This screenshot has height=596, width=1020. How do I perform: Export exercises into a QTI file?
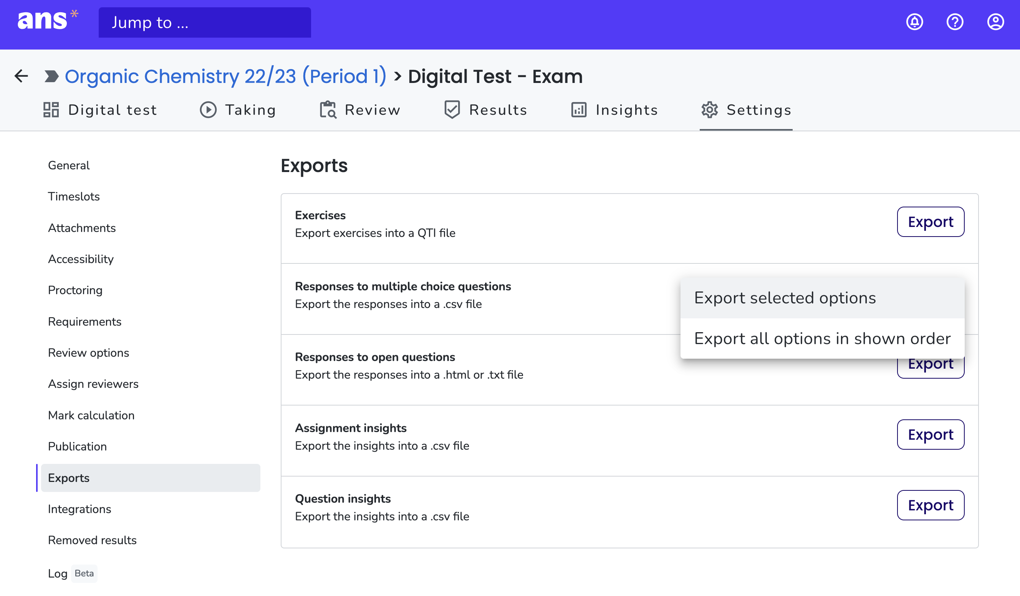(x=930, y=222)
